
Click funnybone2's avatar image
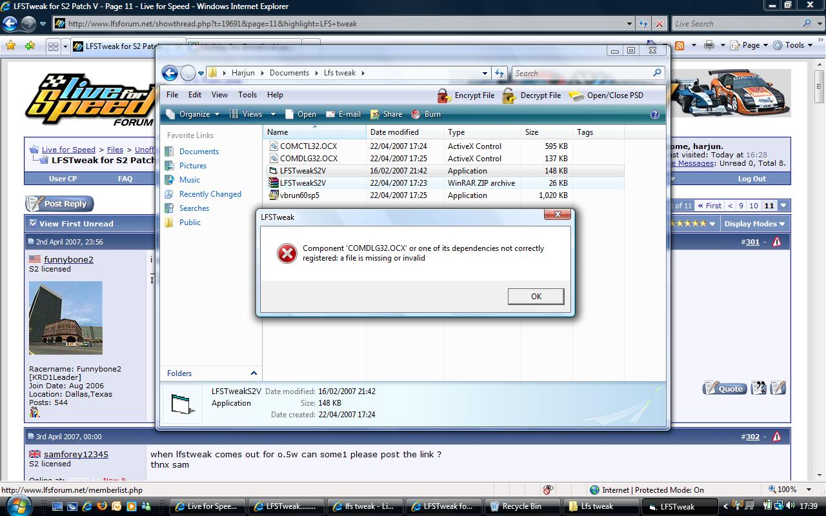pyautogui.click(x=66, y=318)
